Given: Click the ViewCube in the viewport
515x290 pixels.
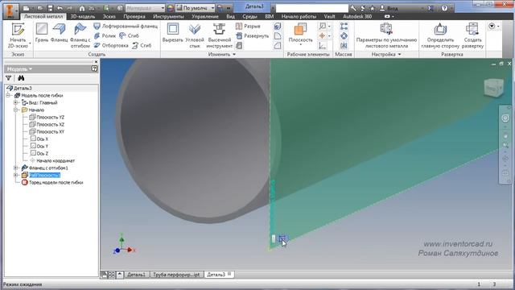Looking at the screenshot, I should pyautogui.click(x=493, y=88).
